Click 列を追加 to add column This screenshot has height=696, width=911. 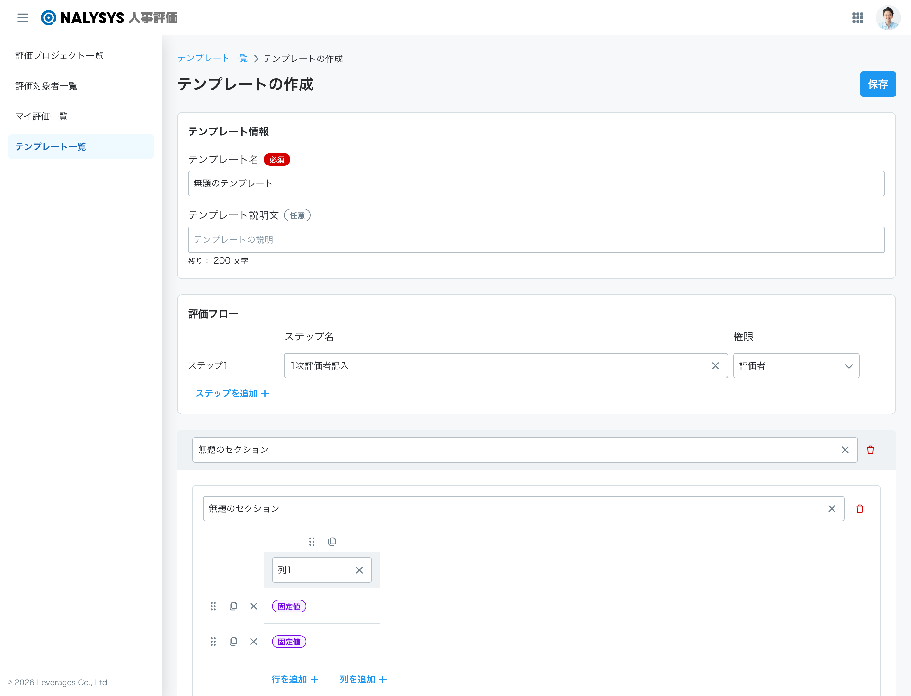[363, 680]
